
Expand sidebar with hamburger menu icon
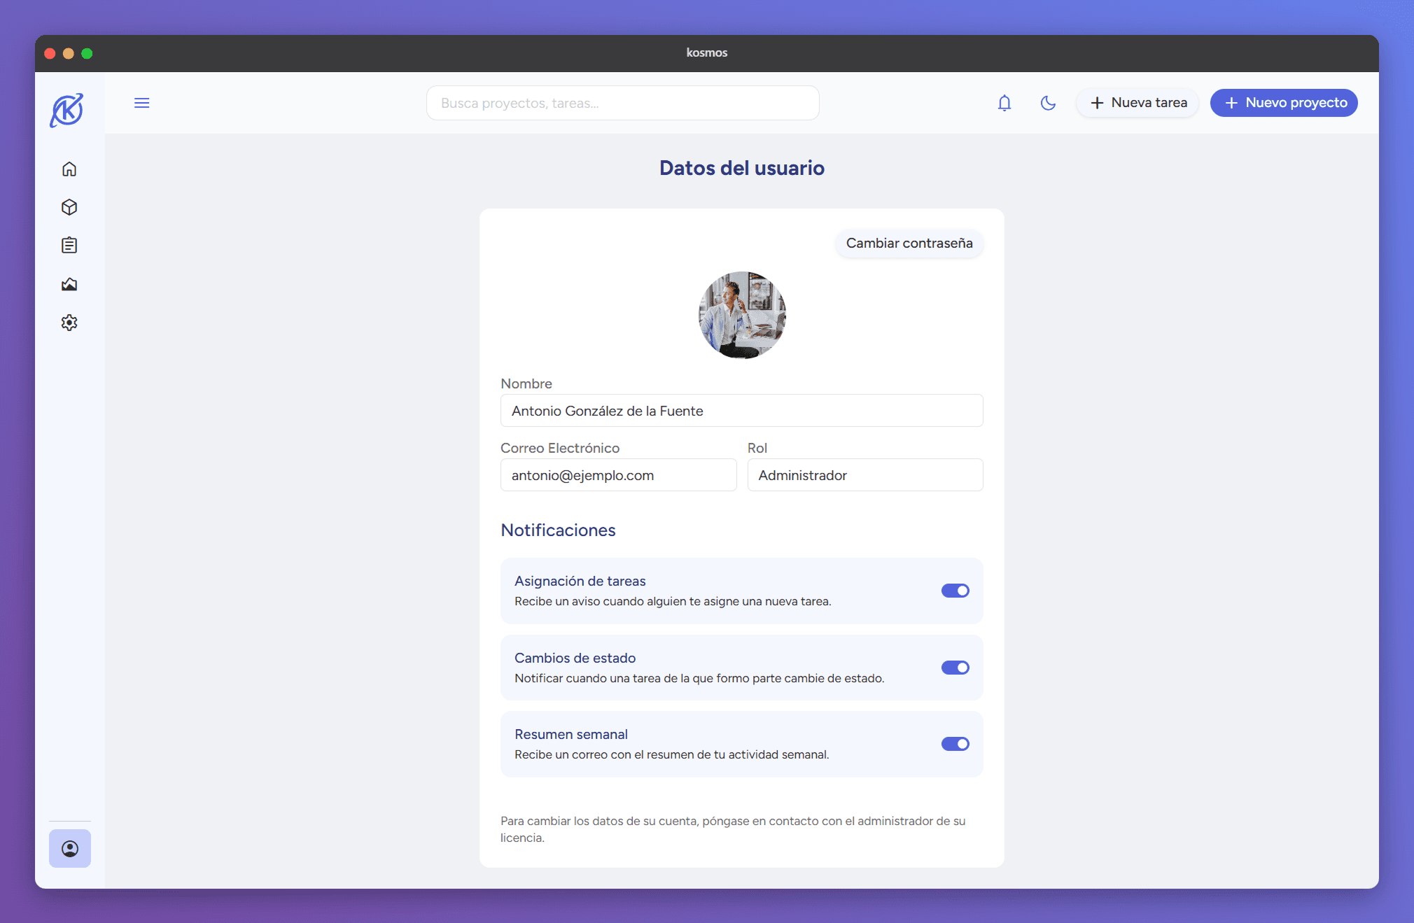pos(142,103)
